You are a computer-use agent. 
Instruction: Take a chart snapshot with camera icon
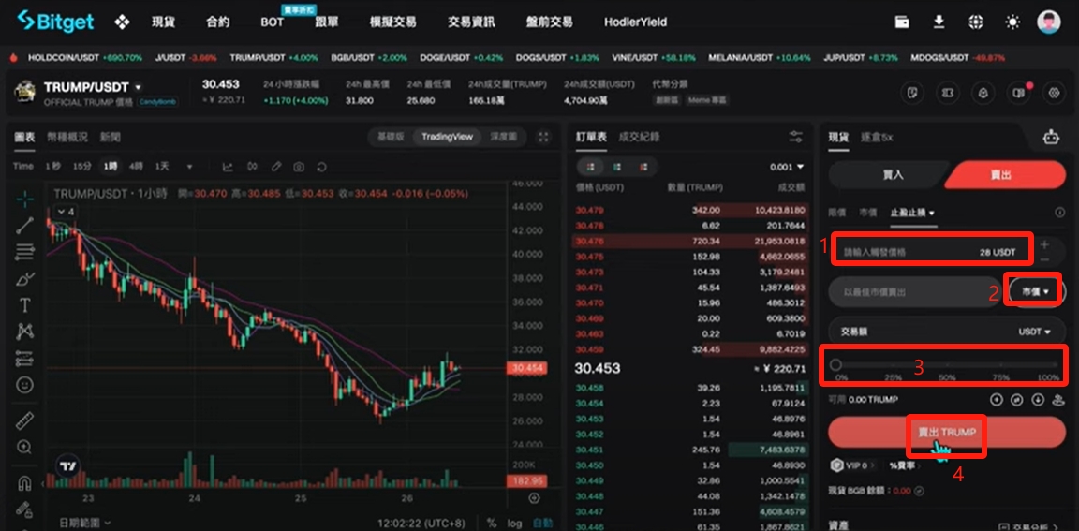(x=299, y=167)
